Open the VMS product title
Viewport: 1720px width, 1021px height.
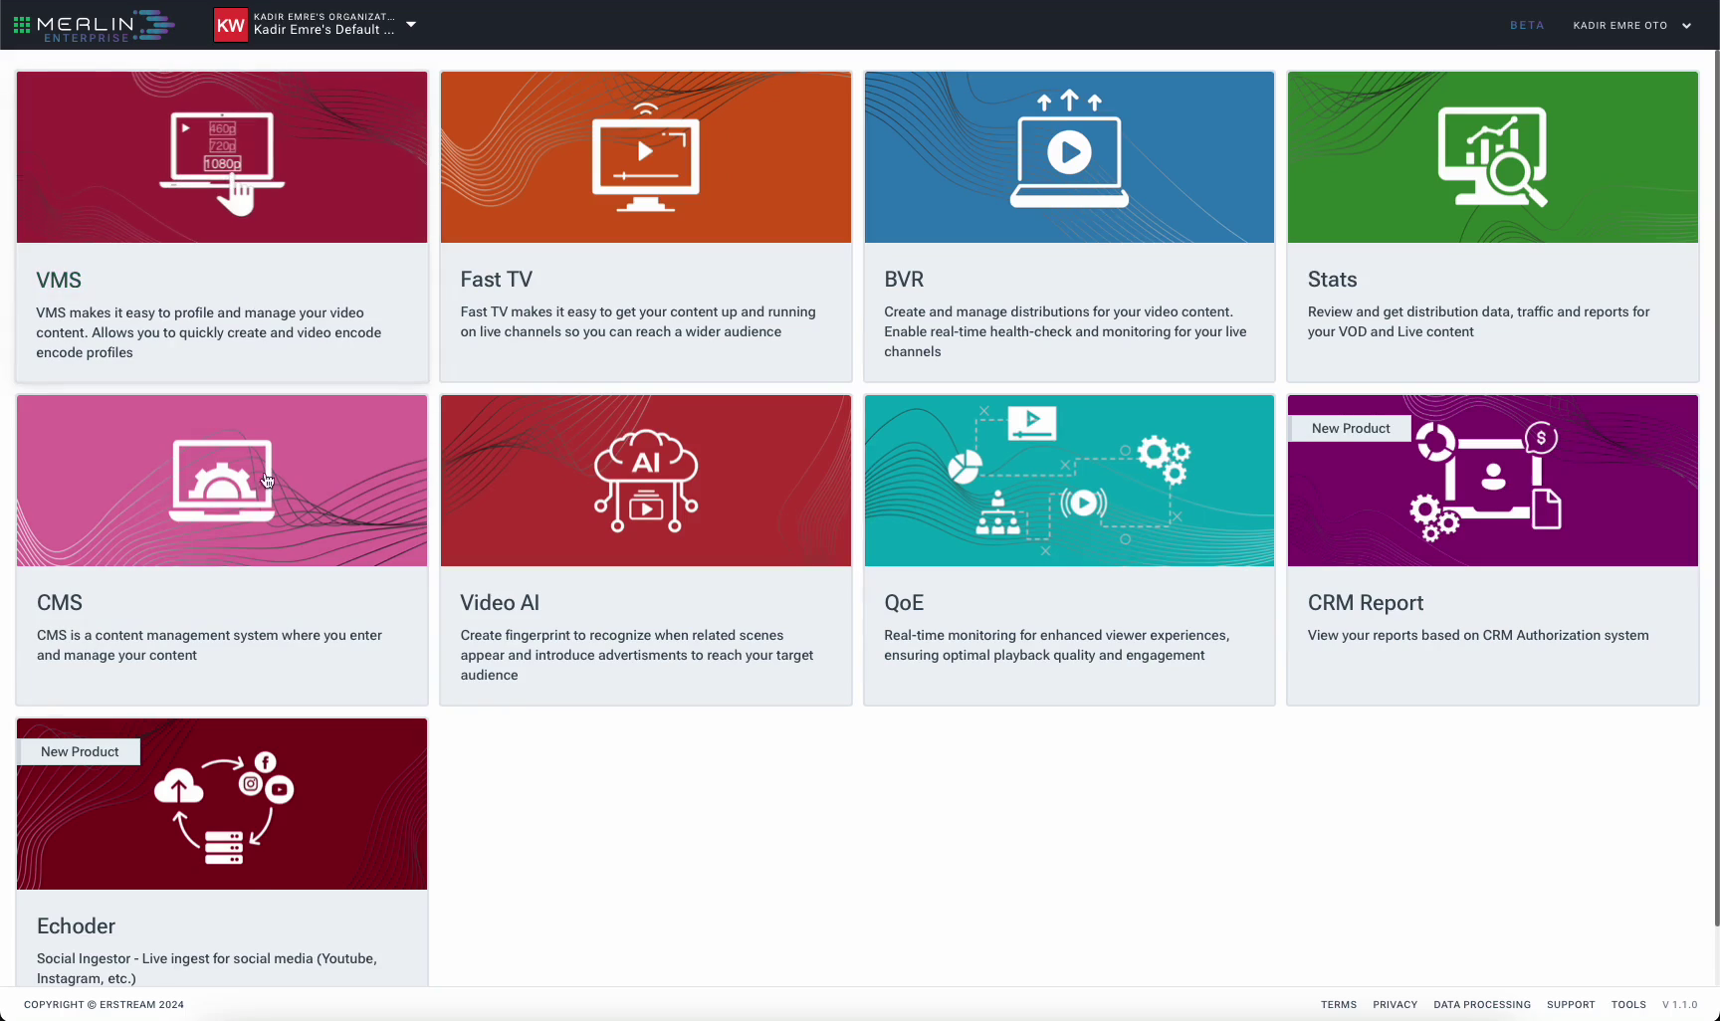59,281
